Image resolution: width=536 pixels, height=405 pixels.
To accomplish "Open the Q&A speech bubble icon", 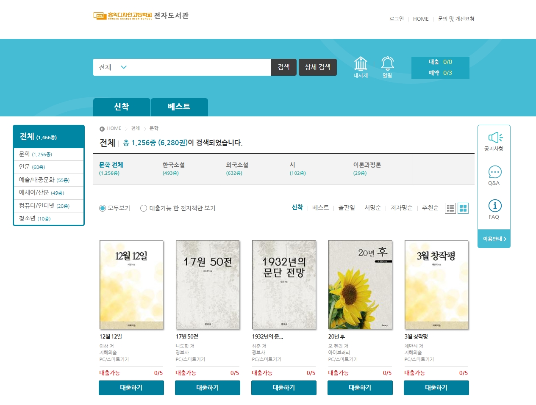I will point(494,172).
